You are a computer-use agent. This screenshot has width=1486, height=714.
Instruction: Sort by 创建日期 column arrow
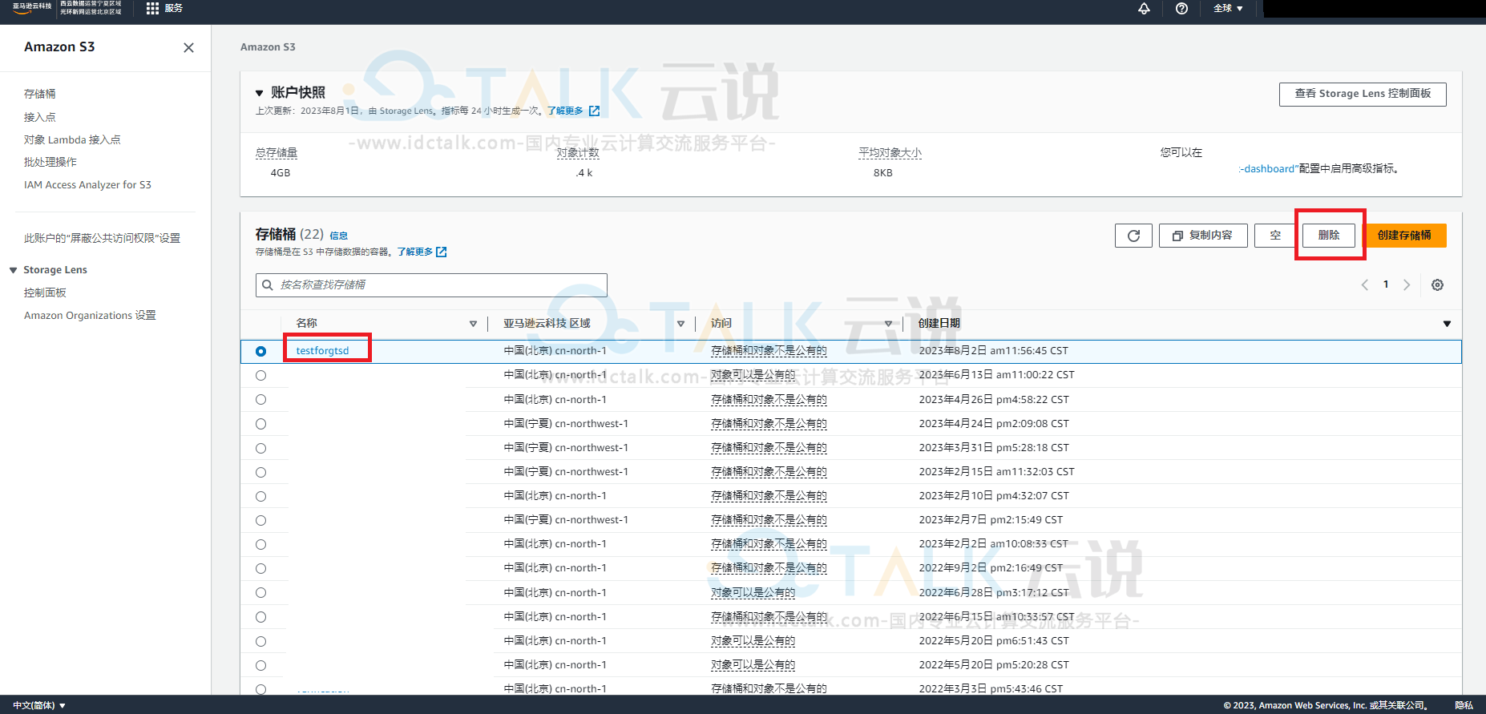click(1447, 324)
